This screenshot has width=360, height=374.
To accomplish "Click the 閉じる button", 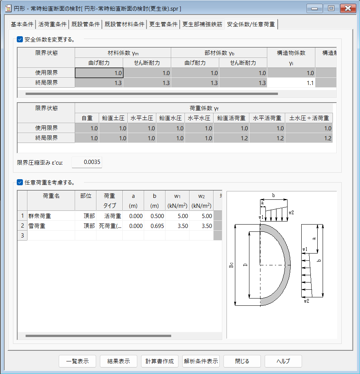I will 242,361.
